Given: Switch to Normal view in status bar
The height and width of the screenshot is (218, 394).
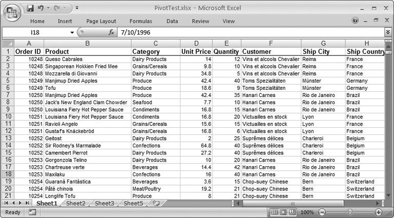Looking at the screenshot, I should coord(274,212).
